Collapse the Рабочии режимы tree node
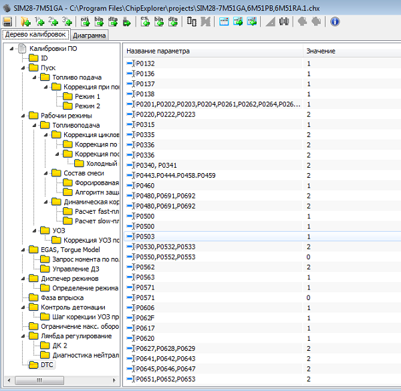 23,116
